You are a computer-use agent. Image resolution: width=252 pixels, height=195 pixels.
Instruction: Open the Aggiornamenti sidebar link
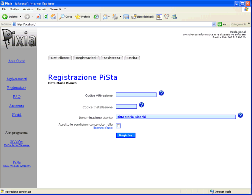tap(17, 79)
